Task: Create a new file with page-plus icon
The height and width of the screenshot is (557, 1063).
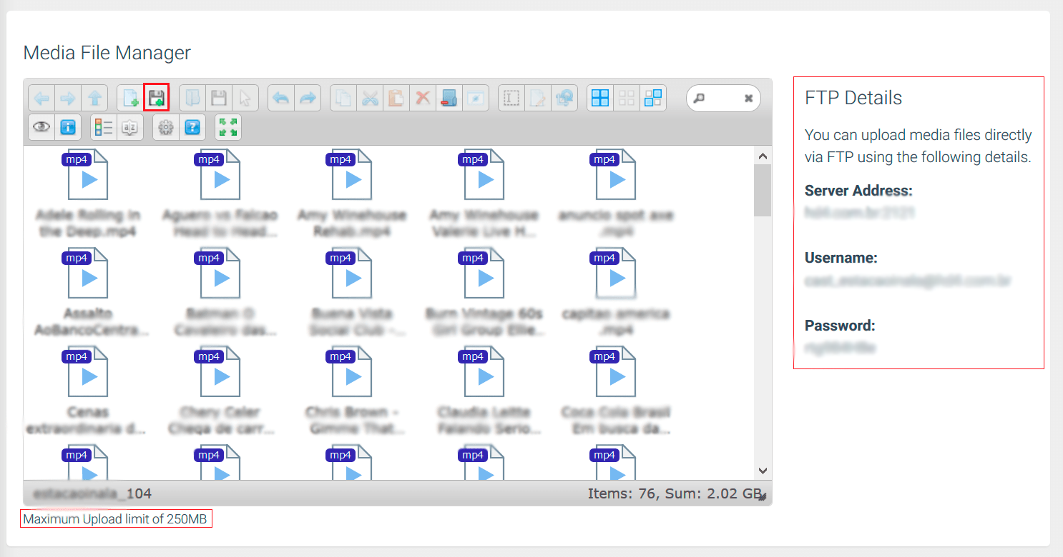Action: [130, 98]
